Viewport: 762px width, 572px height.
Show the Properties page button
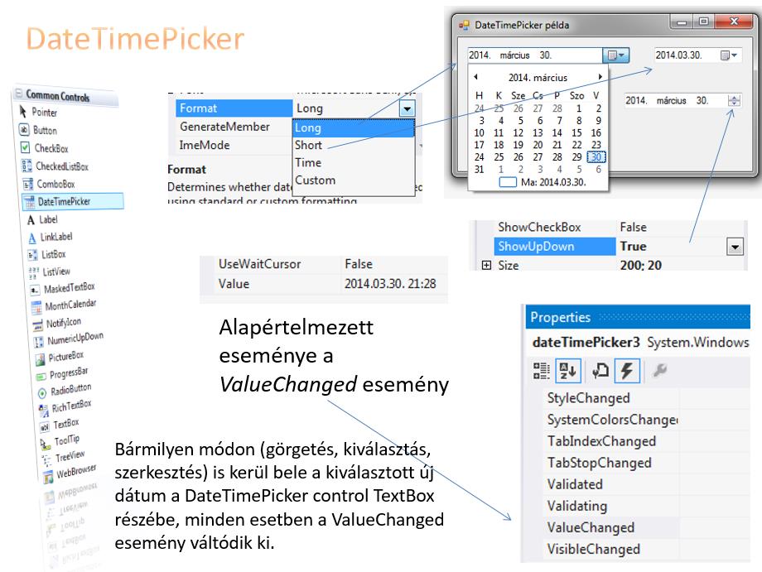[600, 371]
